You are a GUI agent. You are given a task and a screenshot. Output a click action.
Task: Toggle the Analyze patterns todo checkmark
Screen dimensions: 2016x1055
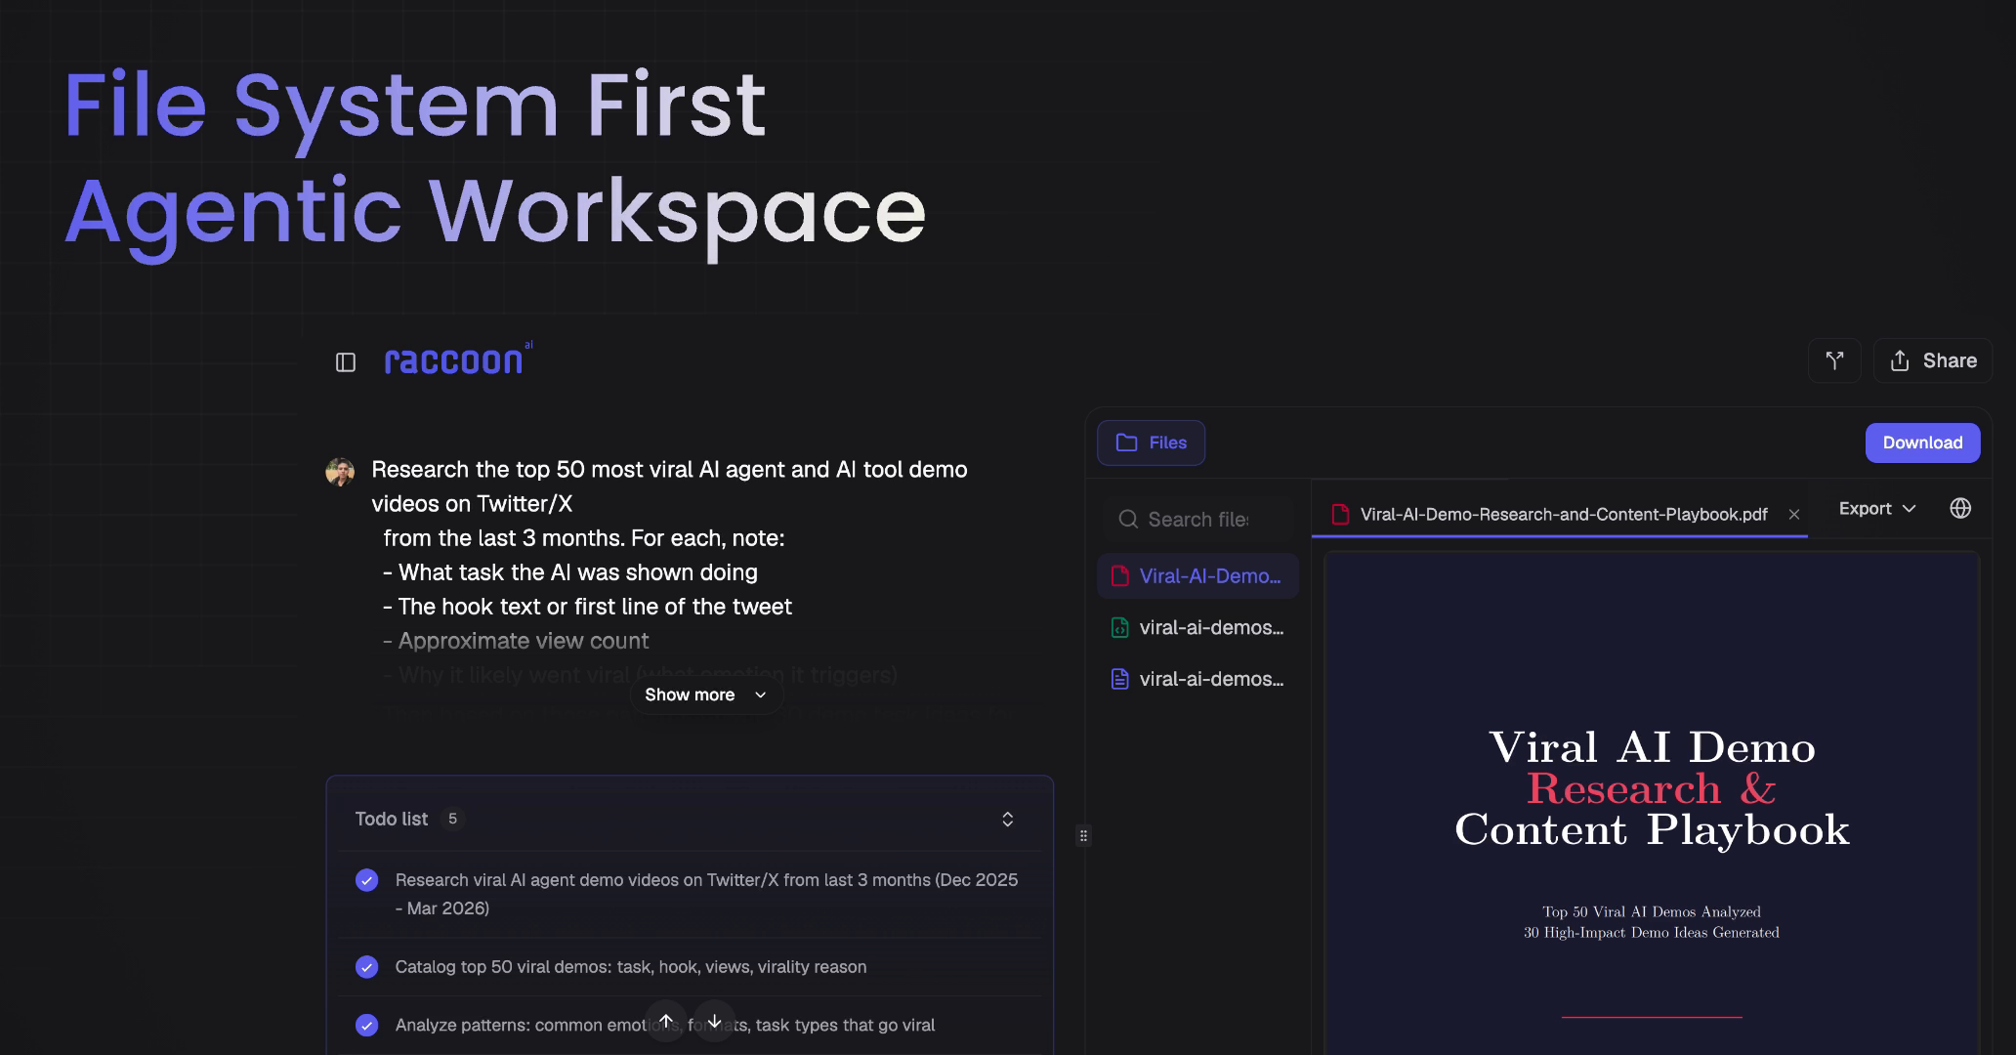point(366,1025)
